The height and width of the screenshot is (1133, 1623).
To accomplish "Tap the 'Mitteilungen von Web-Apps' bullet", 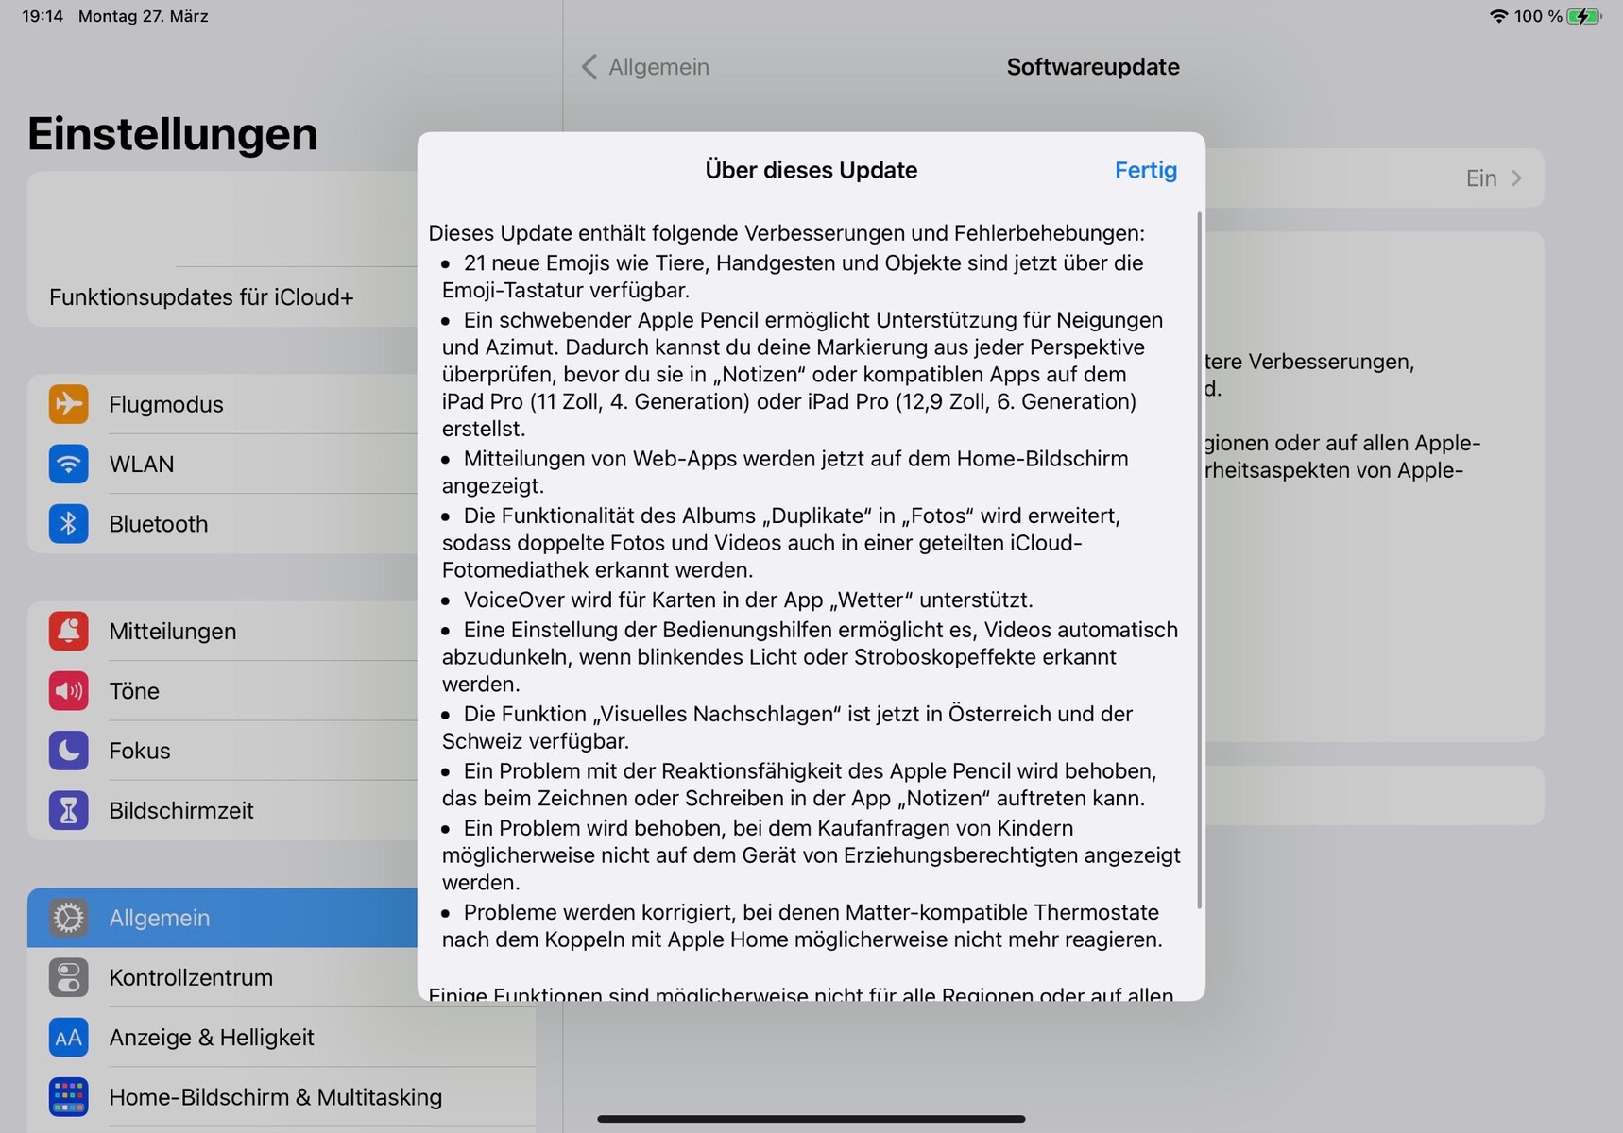I will [785, 472].
